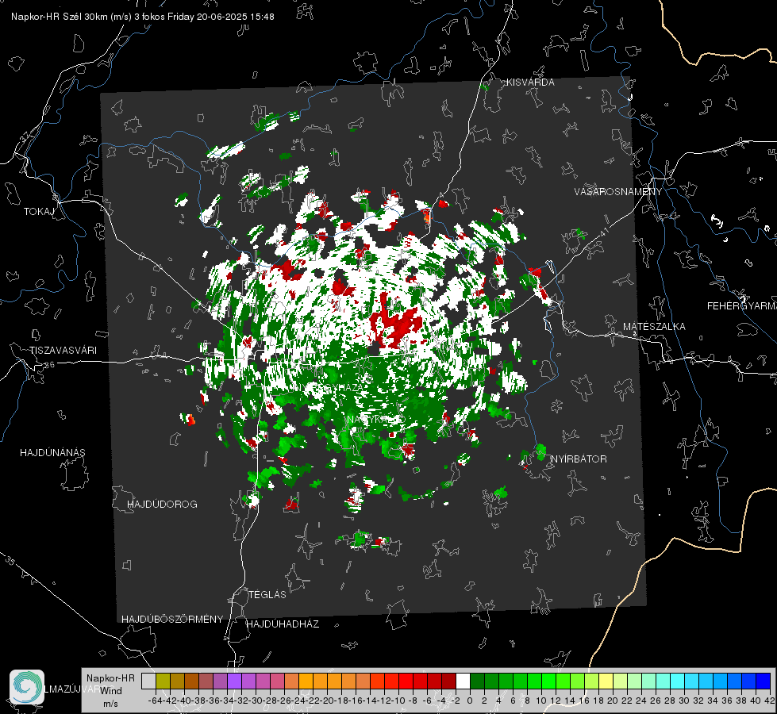The image size is (777, 714).
Task: Click the HAJDÚHADHÁZ town label
Action: pyautogui.click(x=283, y=624)
